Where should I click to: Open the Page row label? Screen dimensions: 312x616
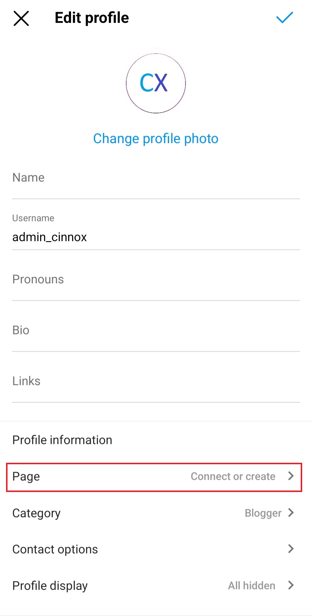(26, 477)
